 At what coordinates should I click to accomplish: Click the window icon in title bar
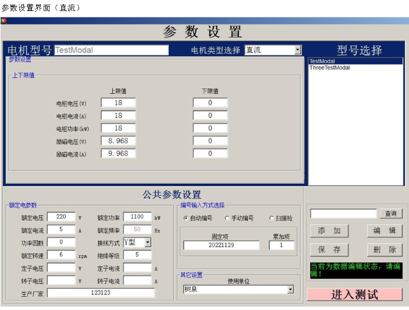pyautogui.click(x=3, y=20)
